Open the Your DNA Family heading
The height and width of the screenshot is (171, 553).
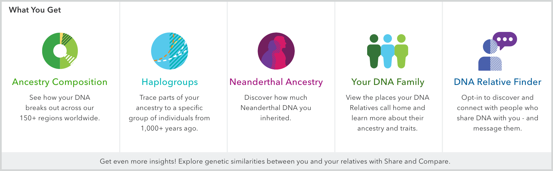click(x=388, y=82)
